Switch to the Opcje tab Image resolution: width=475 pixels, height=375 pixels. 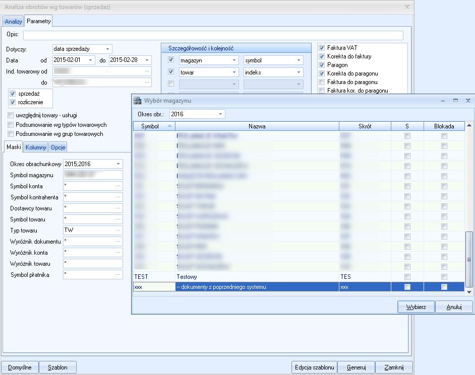(x=58, y=147)
